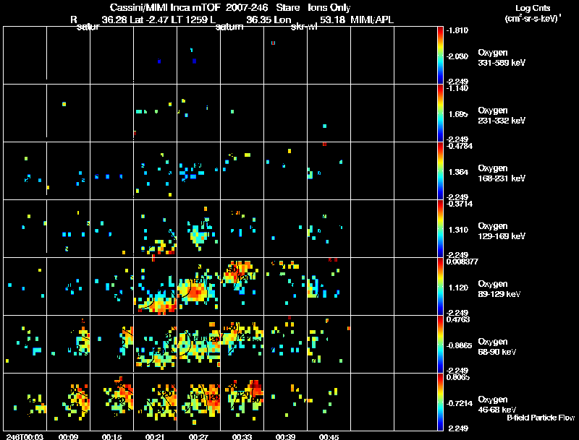Click the (cm²-sr-s-keV) units label
579x440 pixels.
pyautogui.click(x=533, y=19)
